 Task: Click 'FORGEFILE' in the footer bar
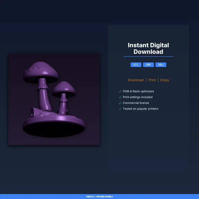click(90, 196)
